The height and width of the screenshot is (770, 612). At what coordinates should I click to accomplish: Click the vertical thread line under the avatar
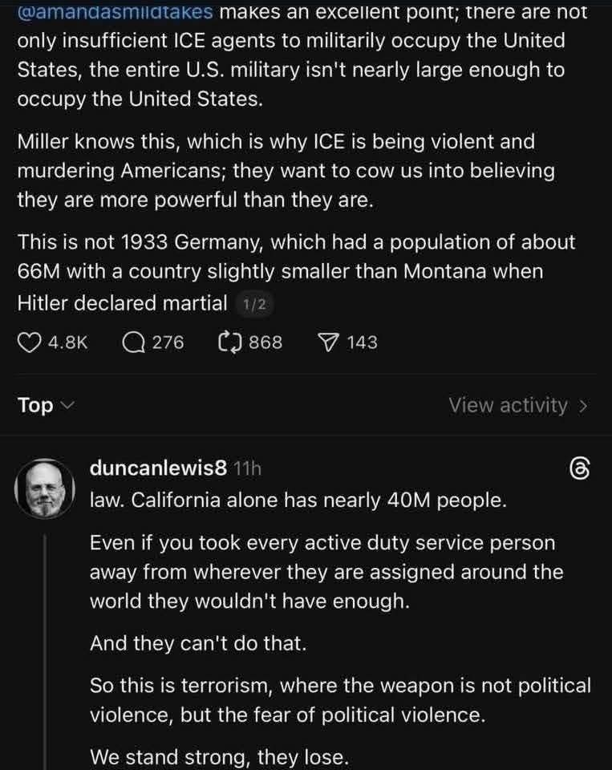[x=46, y=642]
